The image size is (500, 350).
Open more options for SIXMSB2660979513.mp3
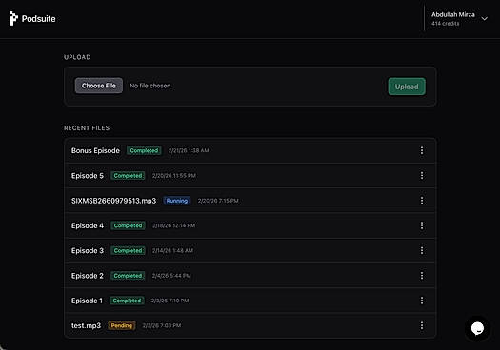[x=422, y=201]
